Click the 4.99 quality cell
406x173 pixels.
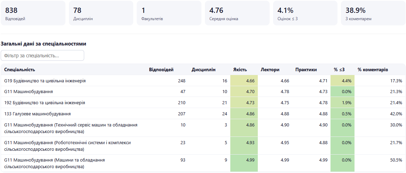tap(244, 163)
